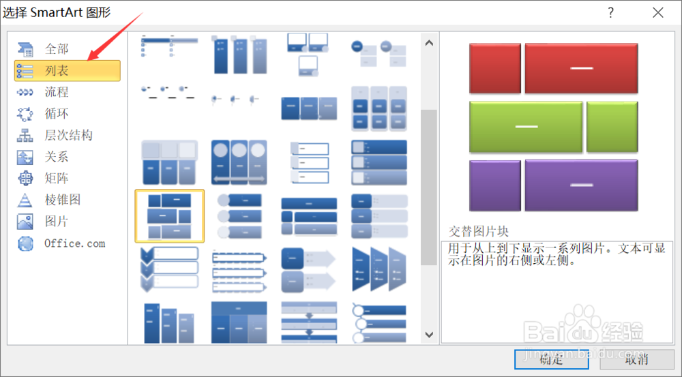The image size is (682, 377).
Task: Select the dashed-outline horizontal bars layout
Action: (239, 271)
